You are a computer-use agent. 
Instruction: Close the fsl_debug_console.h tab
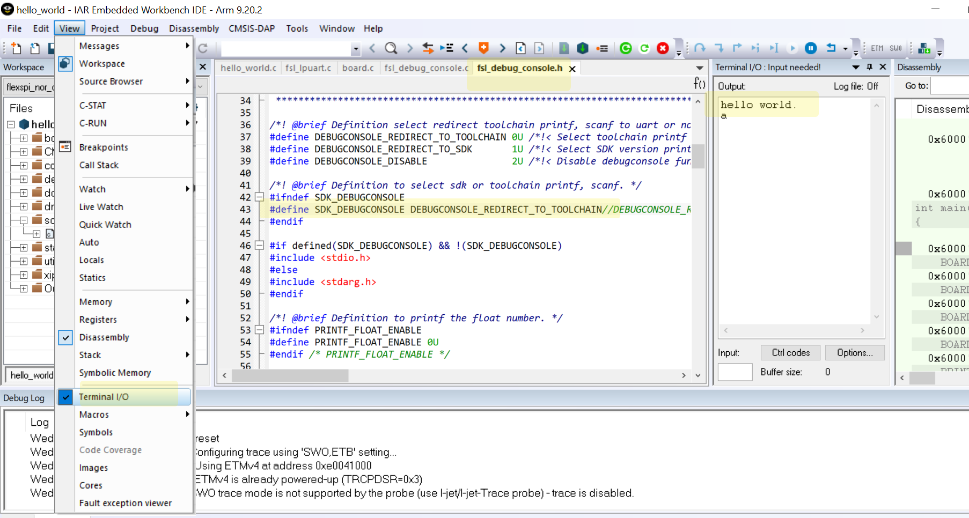pyautogui.click(x=572, y=69)
